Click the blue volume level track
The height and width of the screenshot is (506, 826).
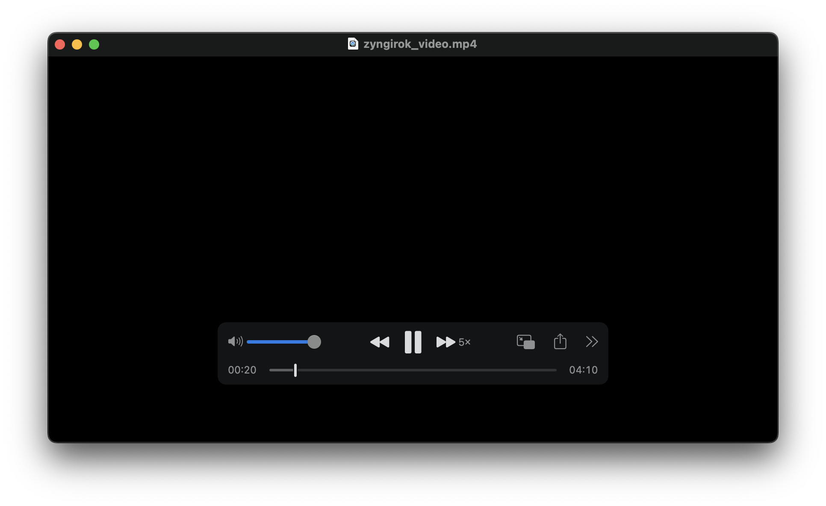pyautogui.click(x=277, y=342)
